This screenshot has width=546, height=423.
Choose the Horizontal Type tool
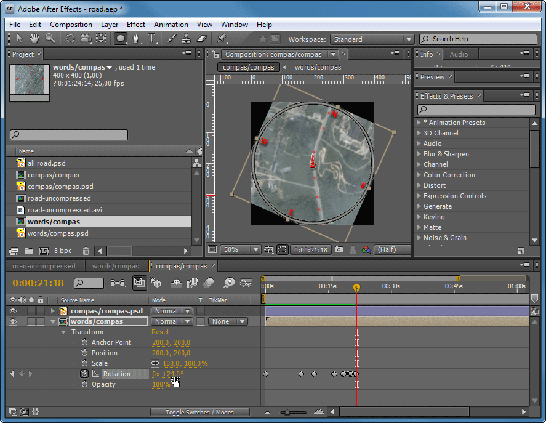152,39
